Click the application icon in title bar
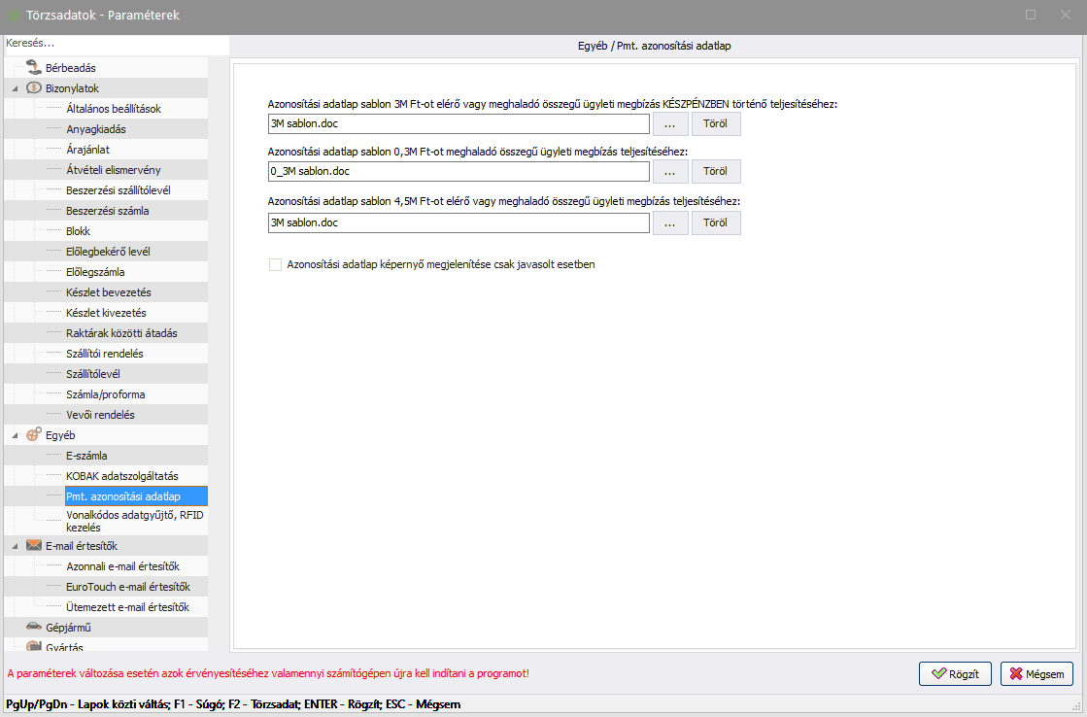 (13, 16)
